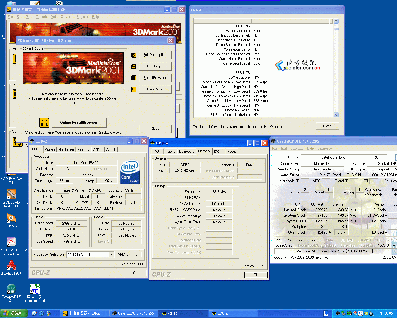This screenshot has width=397, height=318.
Task: Click Save Project button
Action: [155, 66]
